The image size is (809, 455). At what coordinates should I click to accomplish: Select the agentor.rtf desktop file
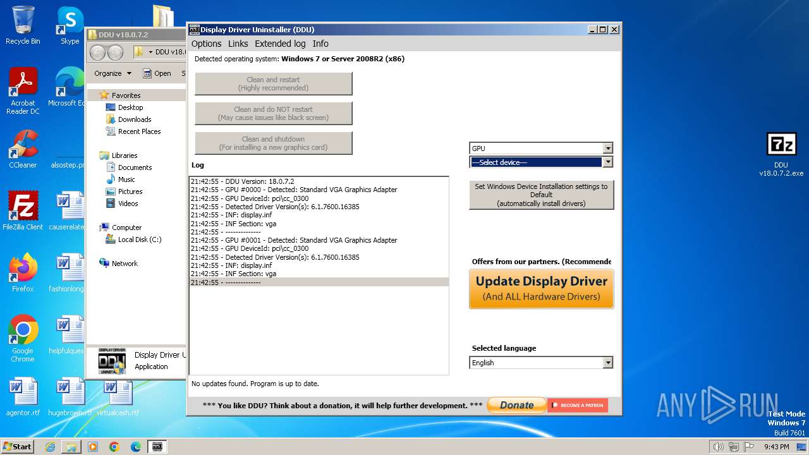pos(23,397)
